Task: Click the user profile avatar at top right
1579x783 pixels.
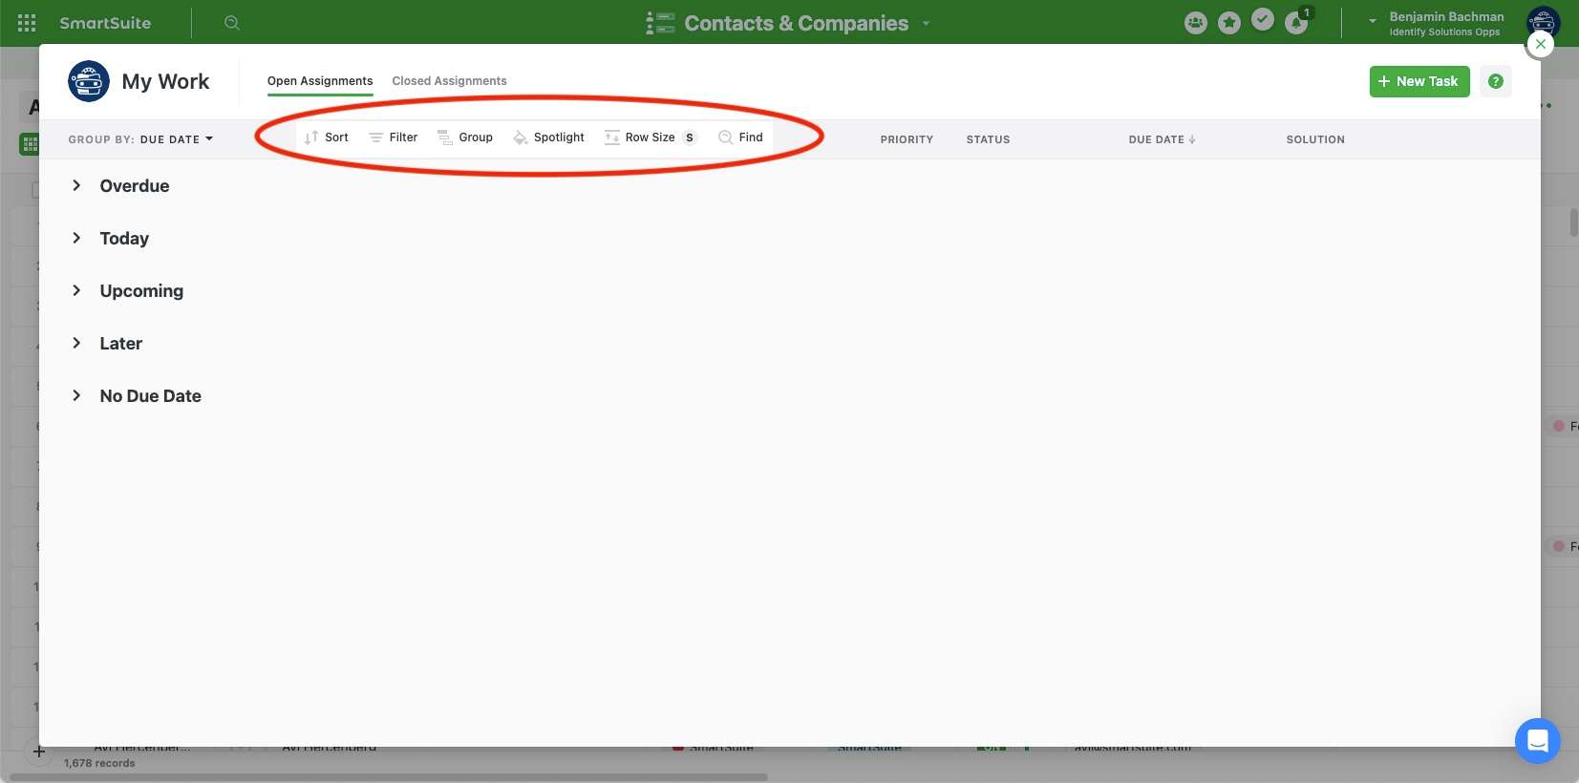Action: (x=1543, y=21)
